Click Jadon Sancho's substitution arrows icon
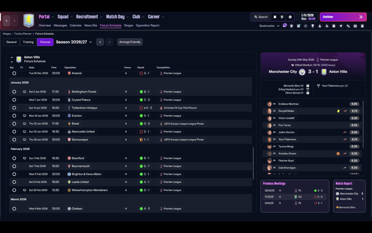The image size is (372, 233). click(x=345, y=132)
